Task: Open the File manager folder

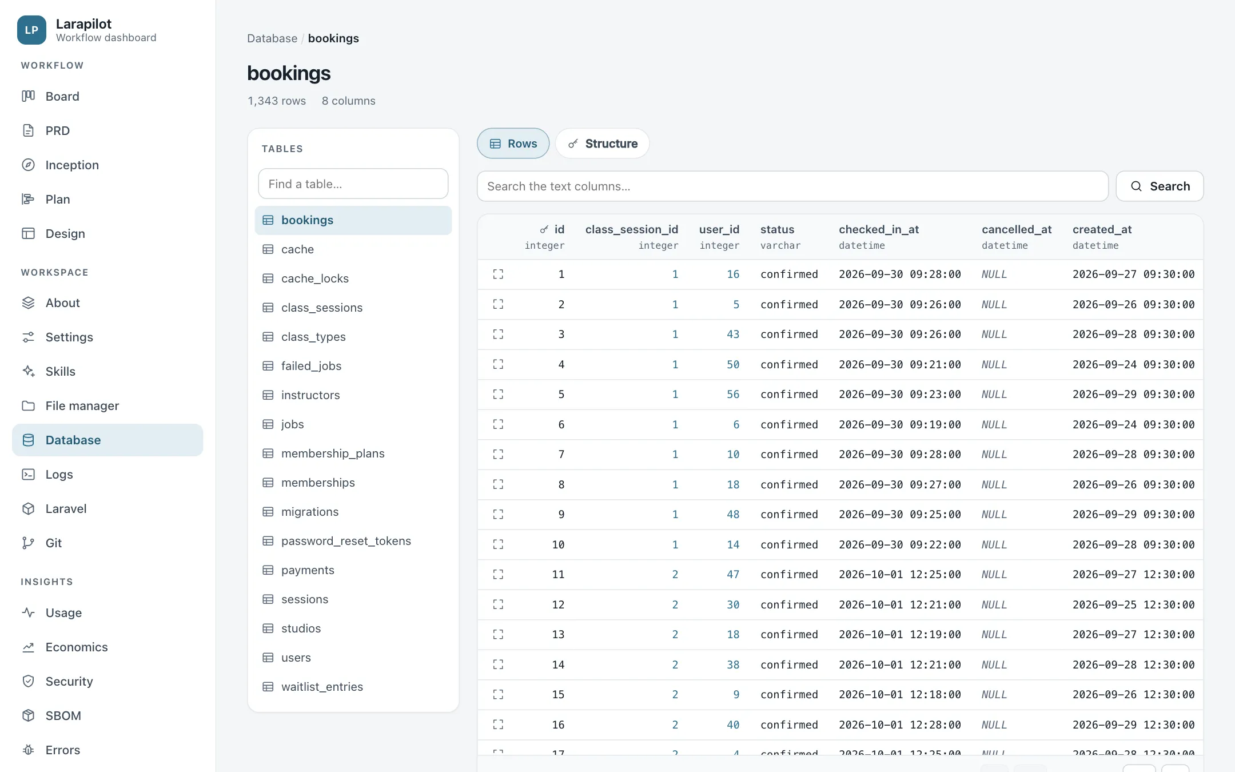Action: click(107, 405)
